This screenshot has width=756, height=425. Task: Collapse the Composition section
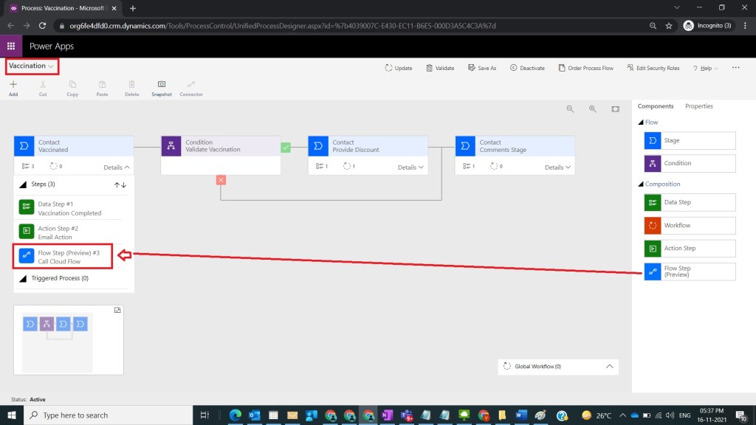point(641,184)
